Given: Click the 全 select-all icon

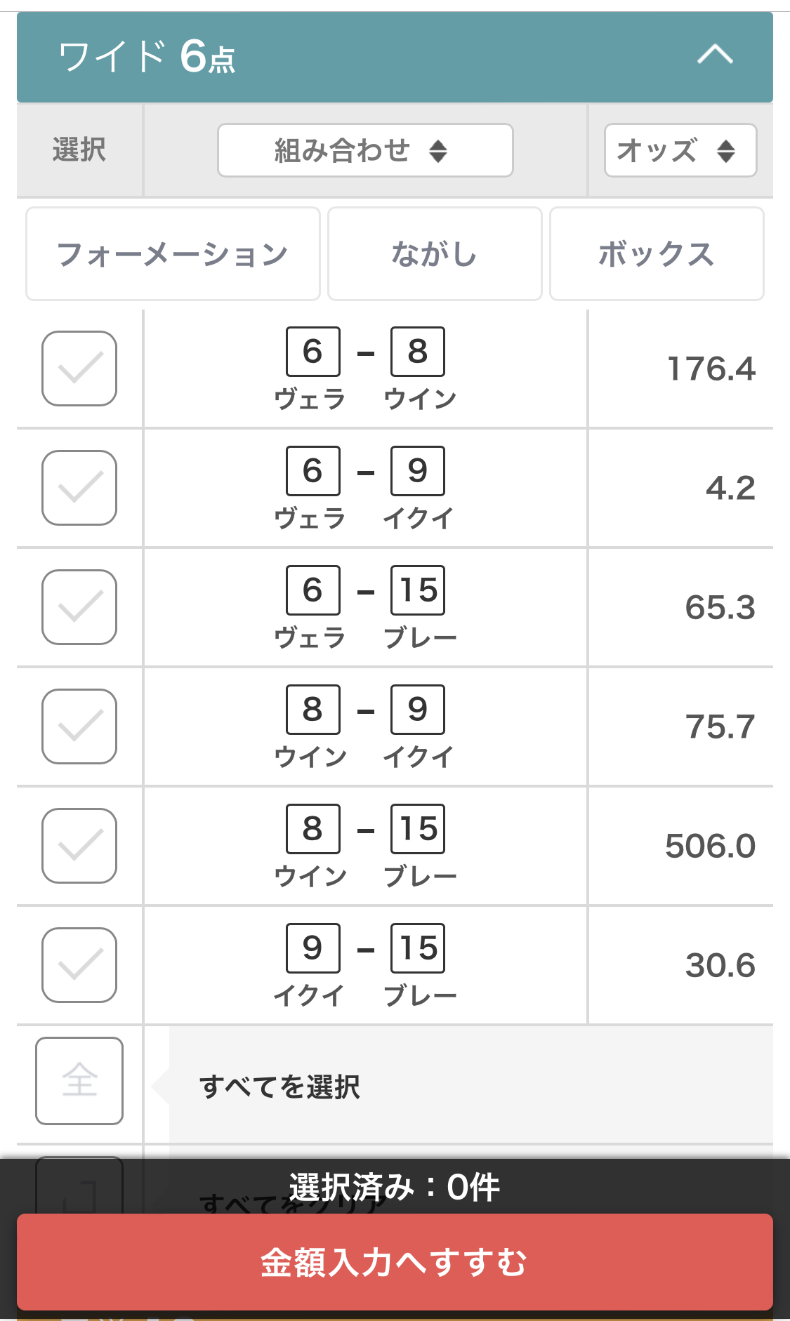Looking at the screenshot, I should [79, 1080].
